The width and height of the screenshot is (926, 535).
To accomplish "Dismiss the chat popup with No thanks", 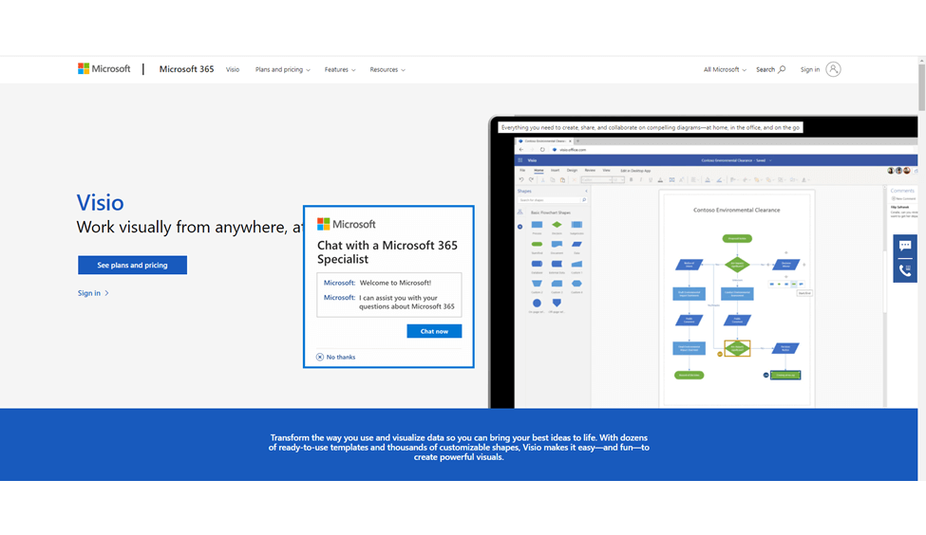I will pos(335,357).
